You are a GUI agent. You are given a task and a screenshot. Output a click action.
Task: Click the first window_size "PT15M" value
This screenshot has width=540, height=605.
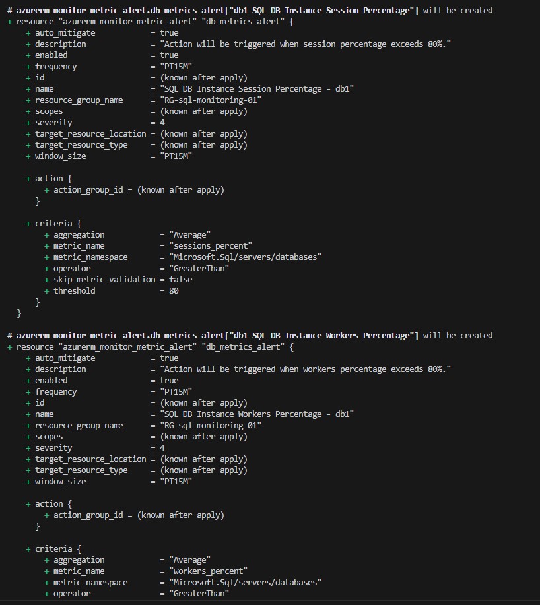tap(176, 156)
